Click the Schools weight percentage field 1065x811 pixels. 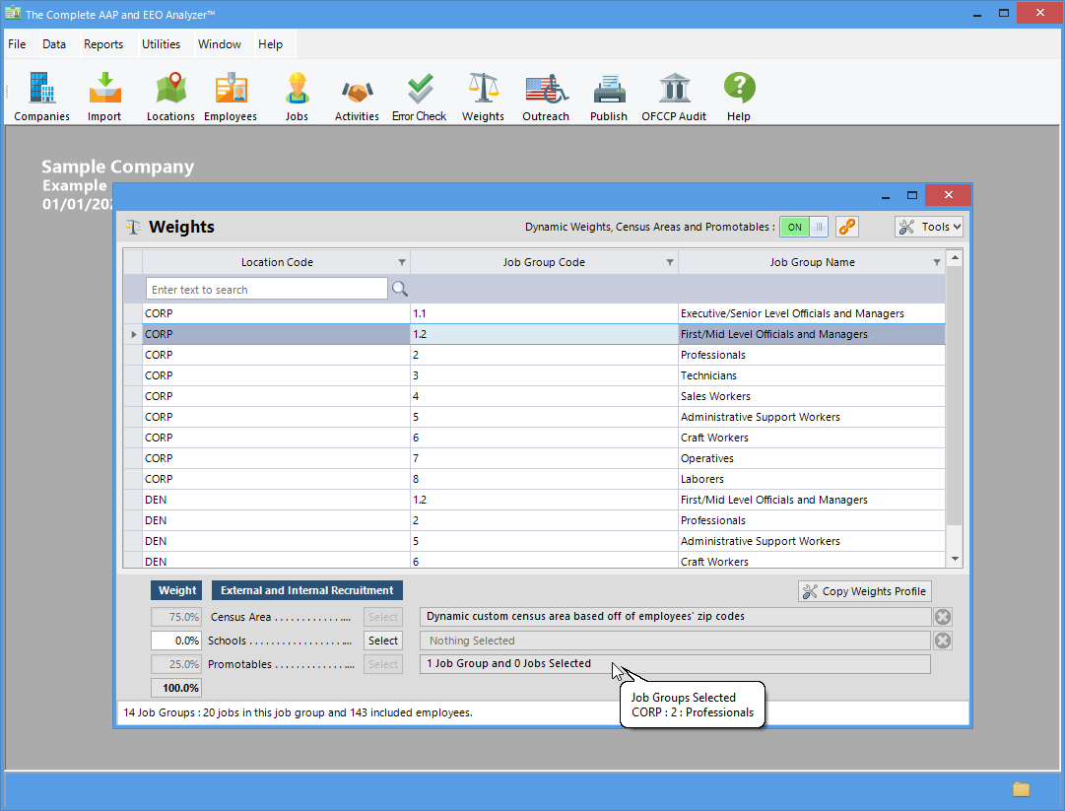coord(176,641)
